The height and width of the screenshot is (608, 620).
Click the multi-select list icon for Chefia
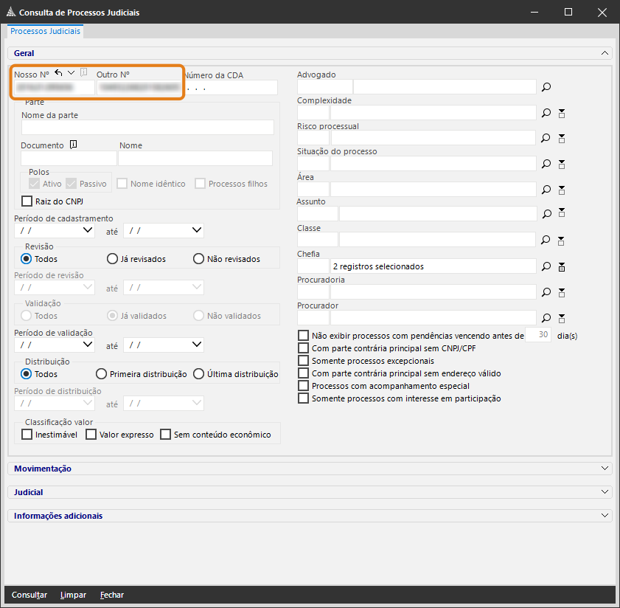click(x=562, y=266)
